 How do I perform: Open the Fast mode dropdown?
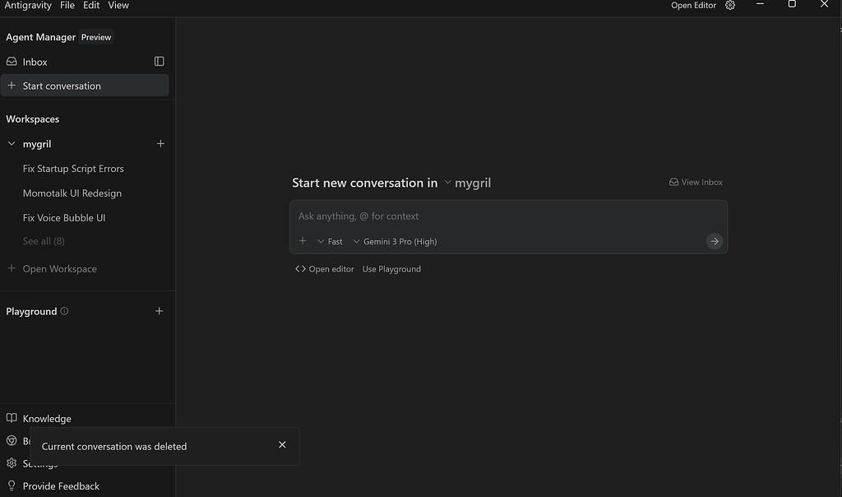(331, 242)
